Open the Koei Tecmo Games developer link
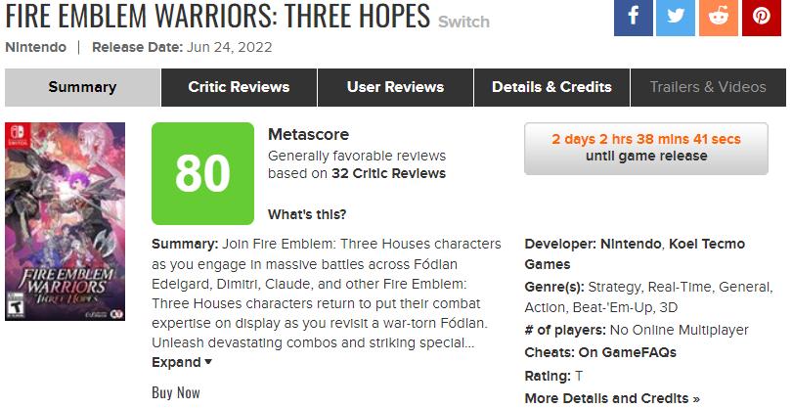Image resolution: width=792 pixels, height=408 pixels. [x=706, y=244]
